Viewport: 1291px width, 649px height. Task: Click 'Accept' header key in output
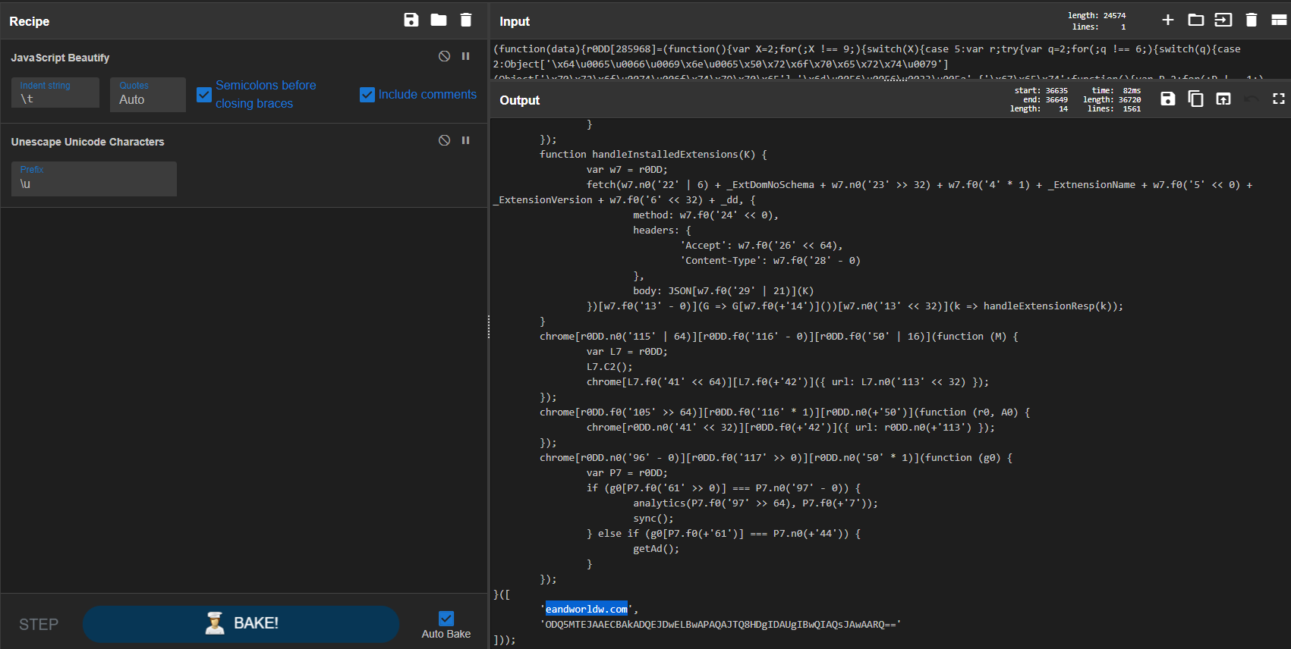point(704,246)
